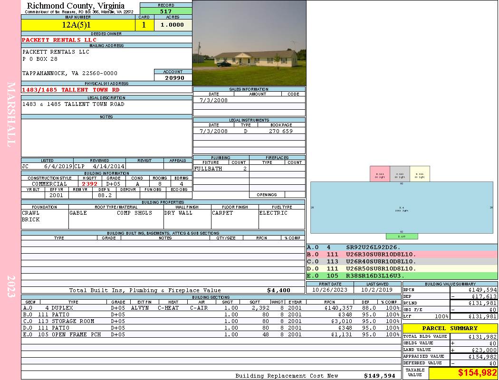This screenshot has width=499, height=380.
Task: Click the legal instrument book/page 270 659
Action: tap(280, 131)
